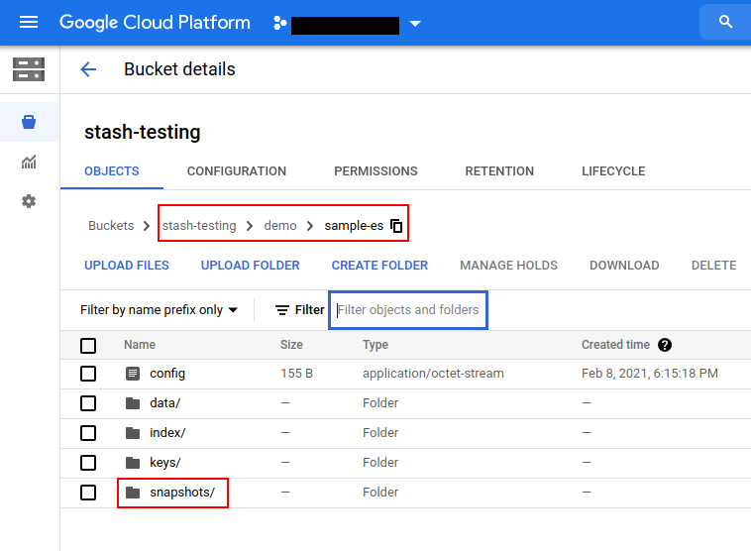Open the monitoring chart icon in sidebar
Screen dimensions: 751x551
pyautogui.click(x=29, y=163)
